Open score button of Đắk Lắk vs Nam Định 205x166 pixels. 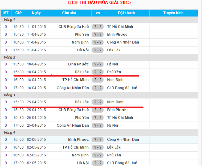(98, 102)
